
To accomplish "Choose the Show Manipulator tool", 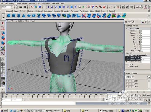I will tap(3, 48).
